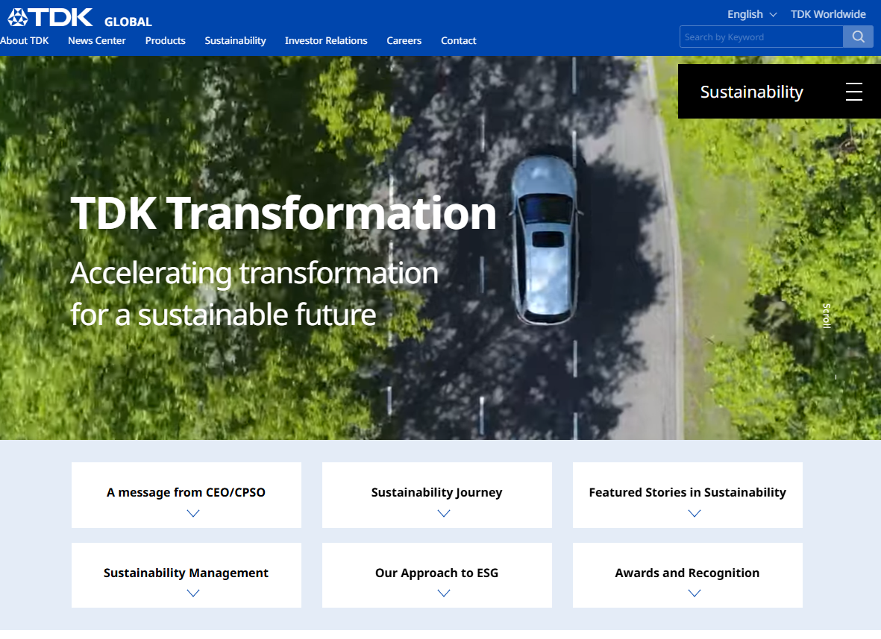Click the TDK Transformation headline
881x639 pixels.
[x=283, y=213]
